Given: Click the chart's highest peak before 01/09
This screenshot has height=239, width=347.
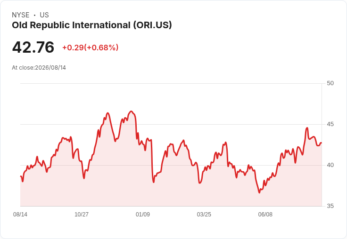Looking at the screenshot, I should pyautogui.click(x=131, y=112).
